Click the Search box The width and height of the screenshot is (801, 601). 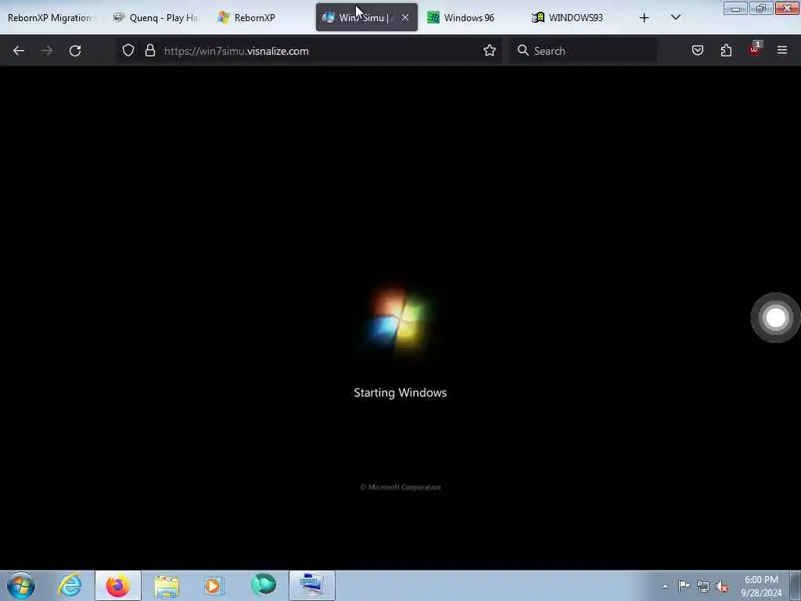584,51
